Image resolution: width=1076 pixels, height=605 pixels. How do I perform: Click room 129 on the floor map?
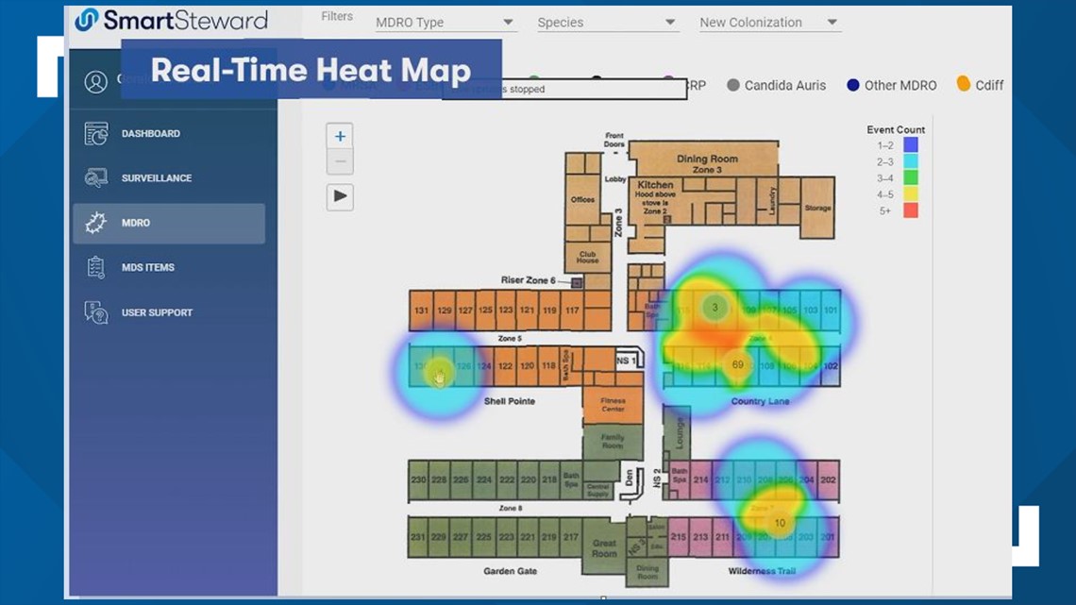tap(444, 310)
